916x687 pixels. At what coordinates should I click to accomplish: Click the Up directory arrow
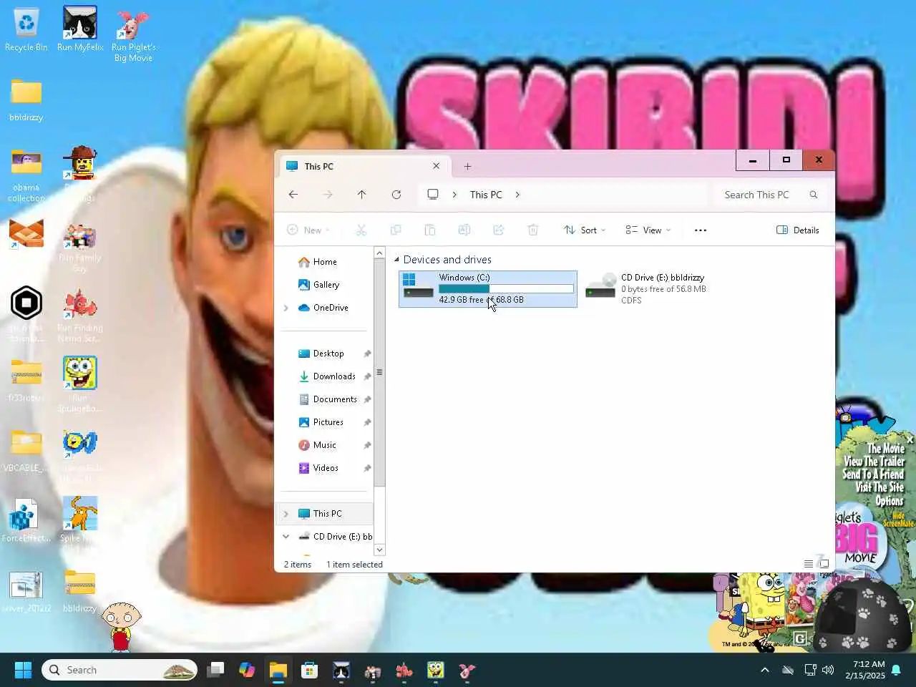pyautogui.click(x=362, y=195)
